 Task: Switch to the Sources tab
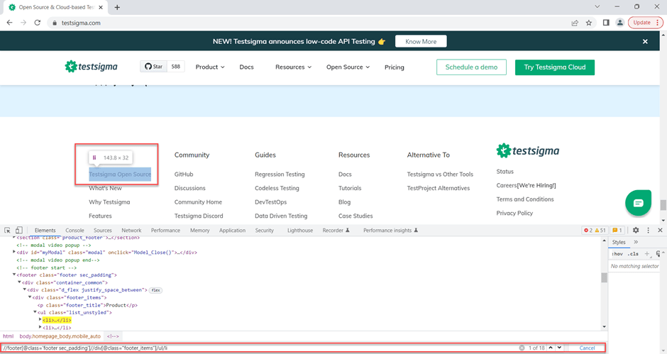102,230
